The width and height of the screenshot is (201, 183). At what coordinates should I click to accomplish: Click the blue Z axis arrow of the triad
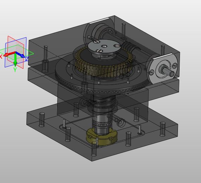coord(20,55)
